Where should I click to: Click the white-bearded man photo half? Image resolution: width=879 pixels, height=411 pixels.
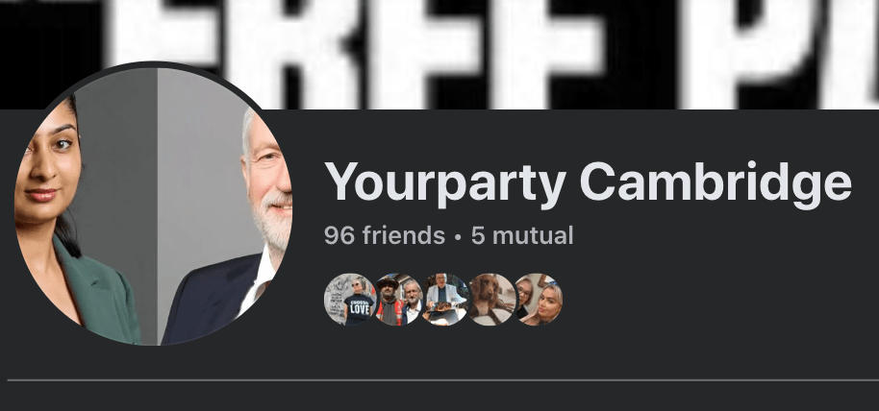tap(224, 224)
